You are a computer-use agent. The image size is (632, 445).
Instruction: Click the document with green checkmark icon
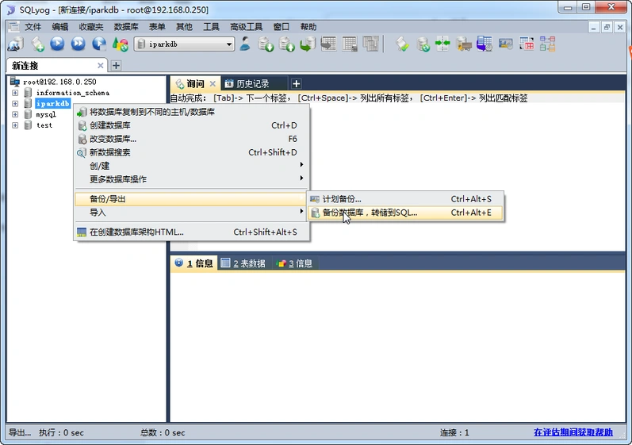coord(402,44)
